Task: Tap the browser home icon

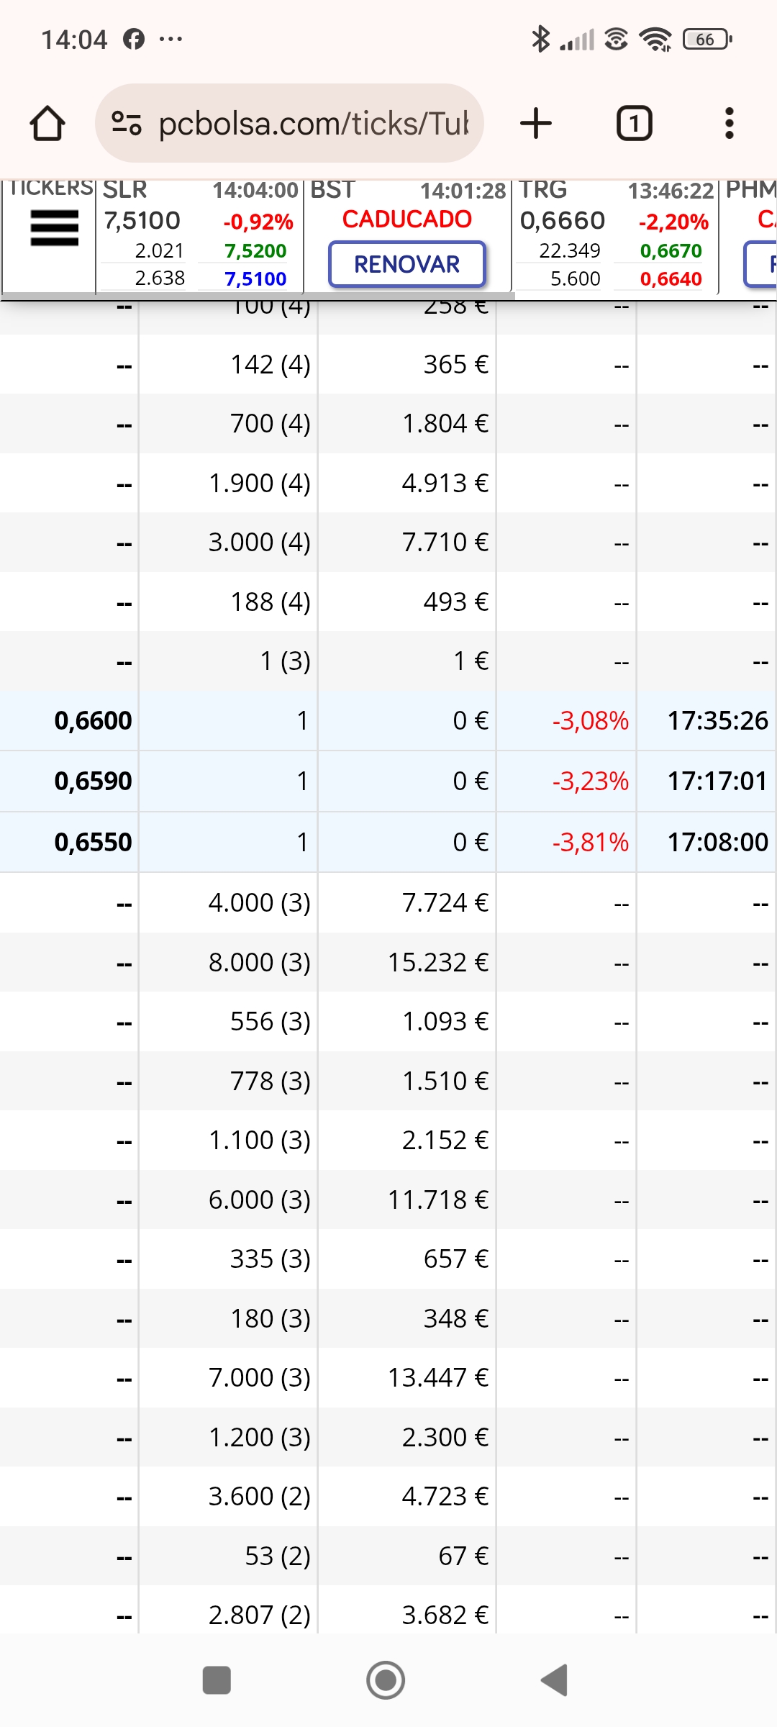Action: [x=47, y=123]
